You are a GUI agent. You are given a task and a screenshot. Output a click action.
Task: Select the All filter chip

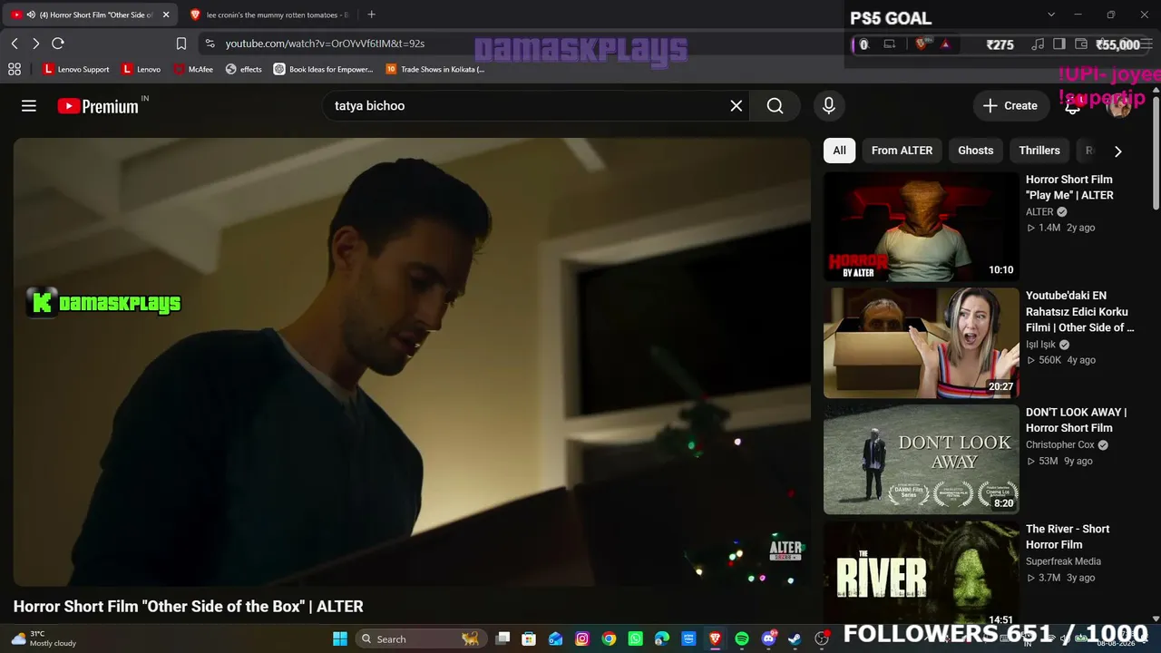click(x=840, y=151)
